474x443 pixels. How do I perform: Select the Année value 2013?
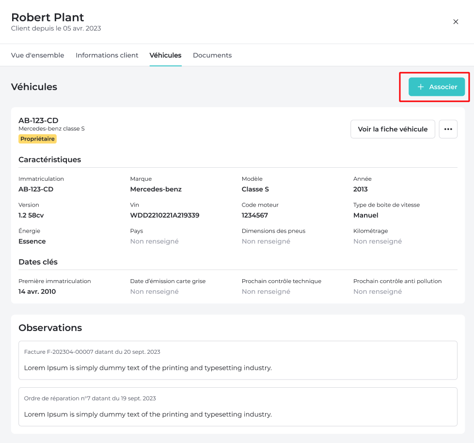tap(360, 190)
